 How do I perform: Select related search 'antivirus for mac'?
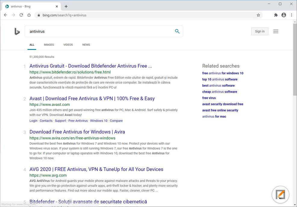pyautogui.click(x=214, y=116)
